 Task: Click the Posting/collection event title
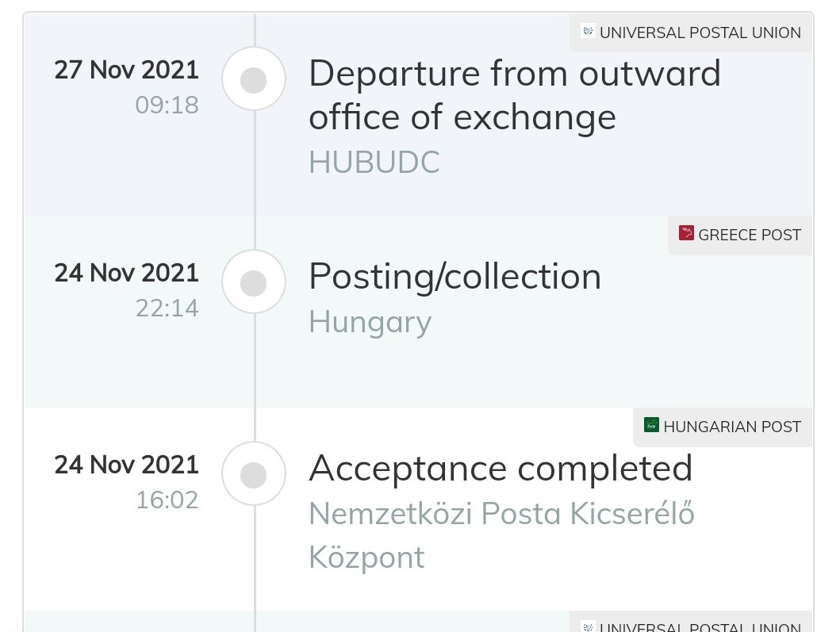[x=455, y=277]
